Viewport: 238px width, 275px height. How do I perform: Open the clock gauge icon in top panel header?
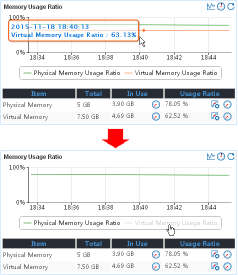click(221, 6)
